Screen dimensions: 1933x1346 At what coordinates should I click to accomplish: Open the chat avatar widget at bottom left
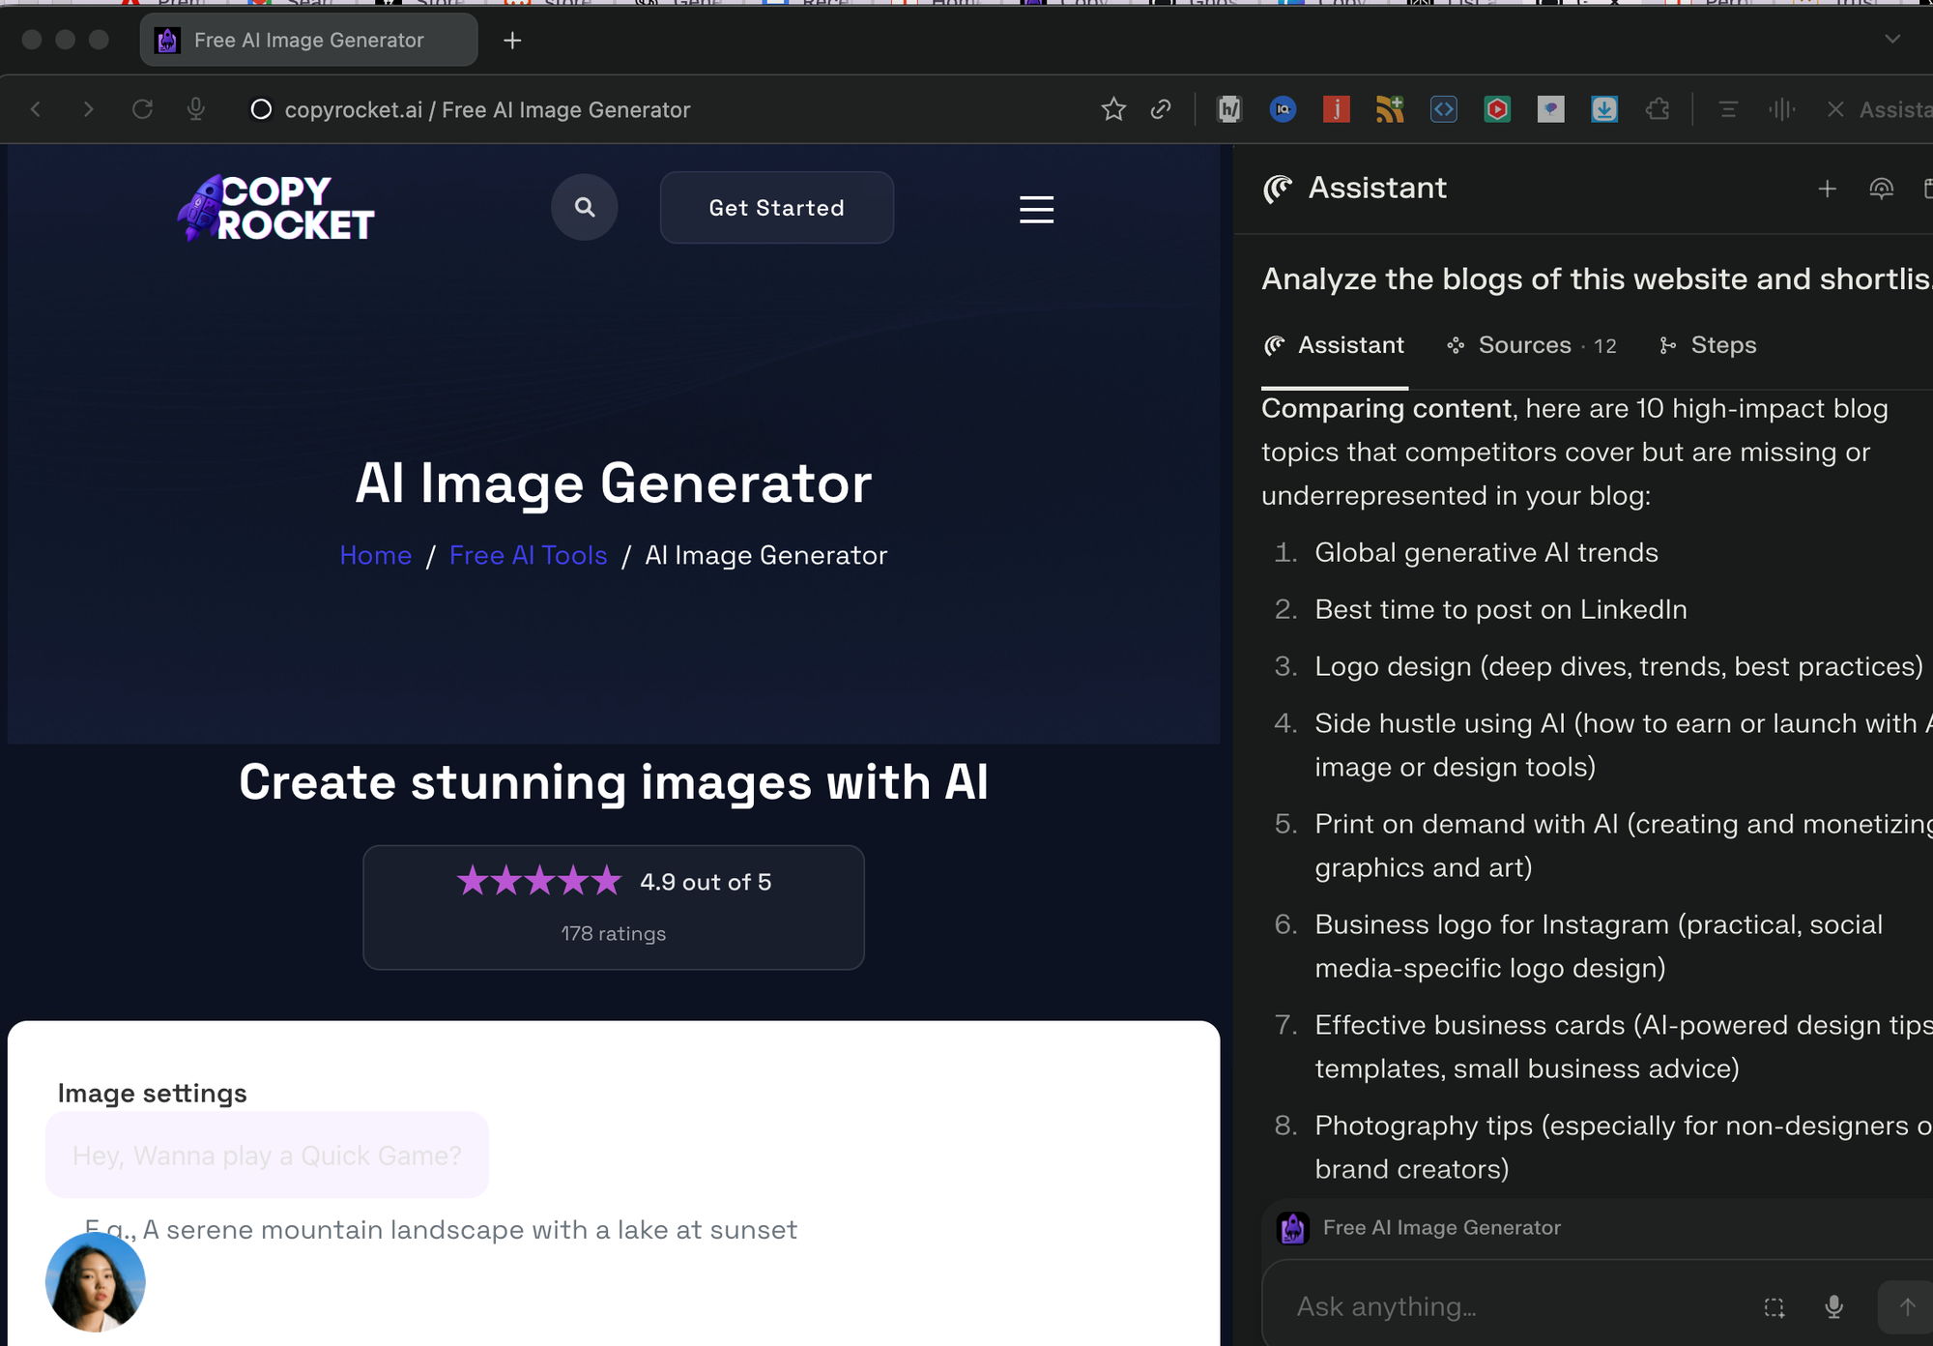(95, 1282)
